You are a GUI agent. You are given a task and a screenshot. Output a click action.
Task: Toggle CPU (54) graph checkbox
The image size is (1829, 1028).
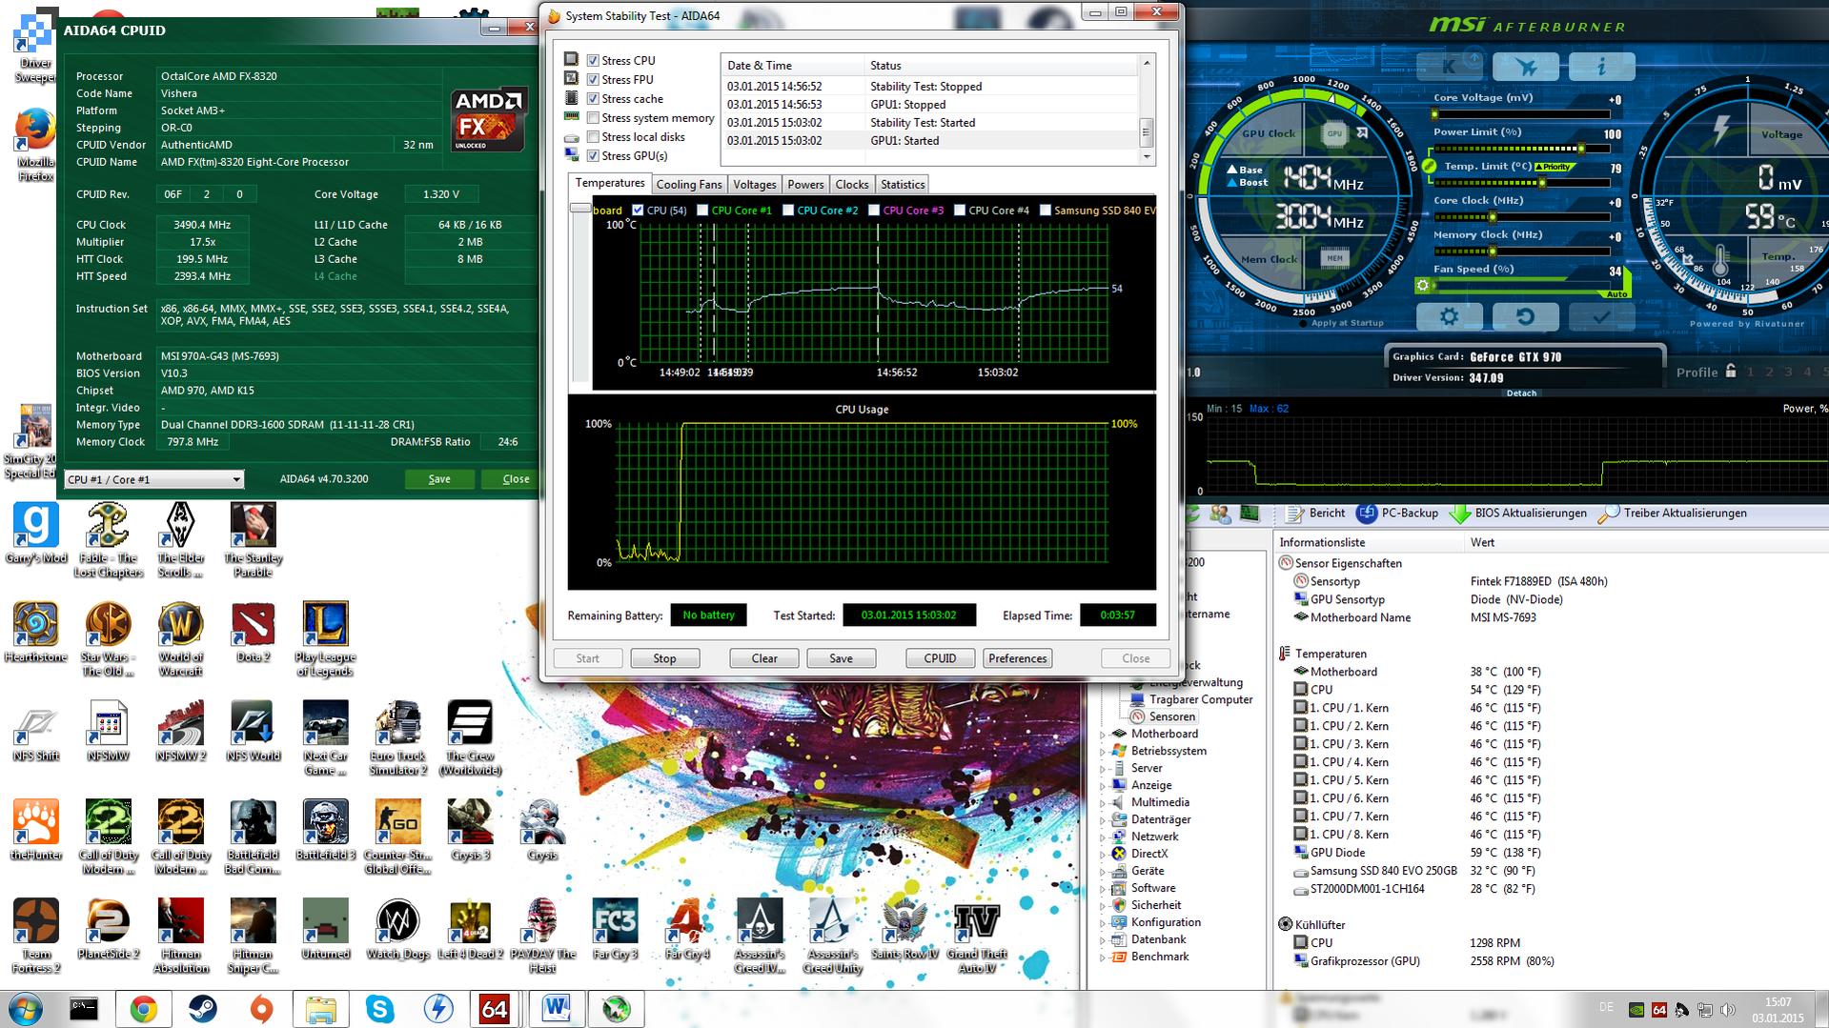coord(638,211)
